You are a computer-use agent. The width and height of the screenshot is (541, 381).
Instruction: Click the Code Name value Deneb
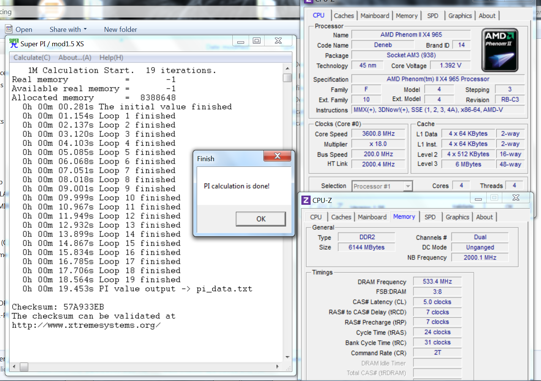[383, 45]
